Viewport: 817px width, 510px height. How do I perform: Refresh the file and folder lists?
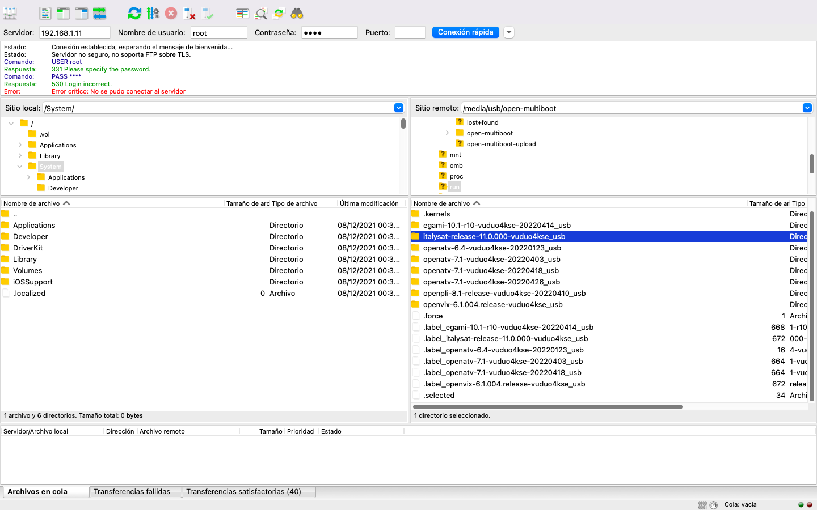click(x=134, y=13)
